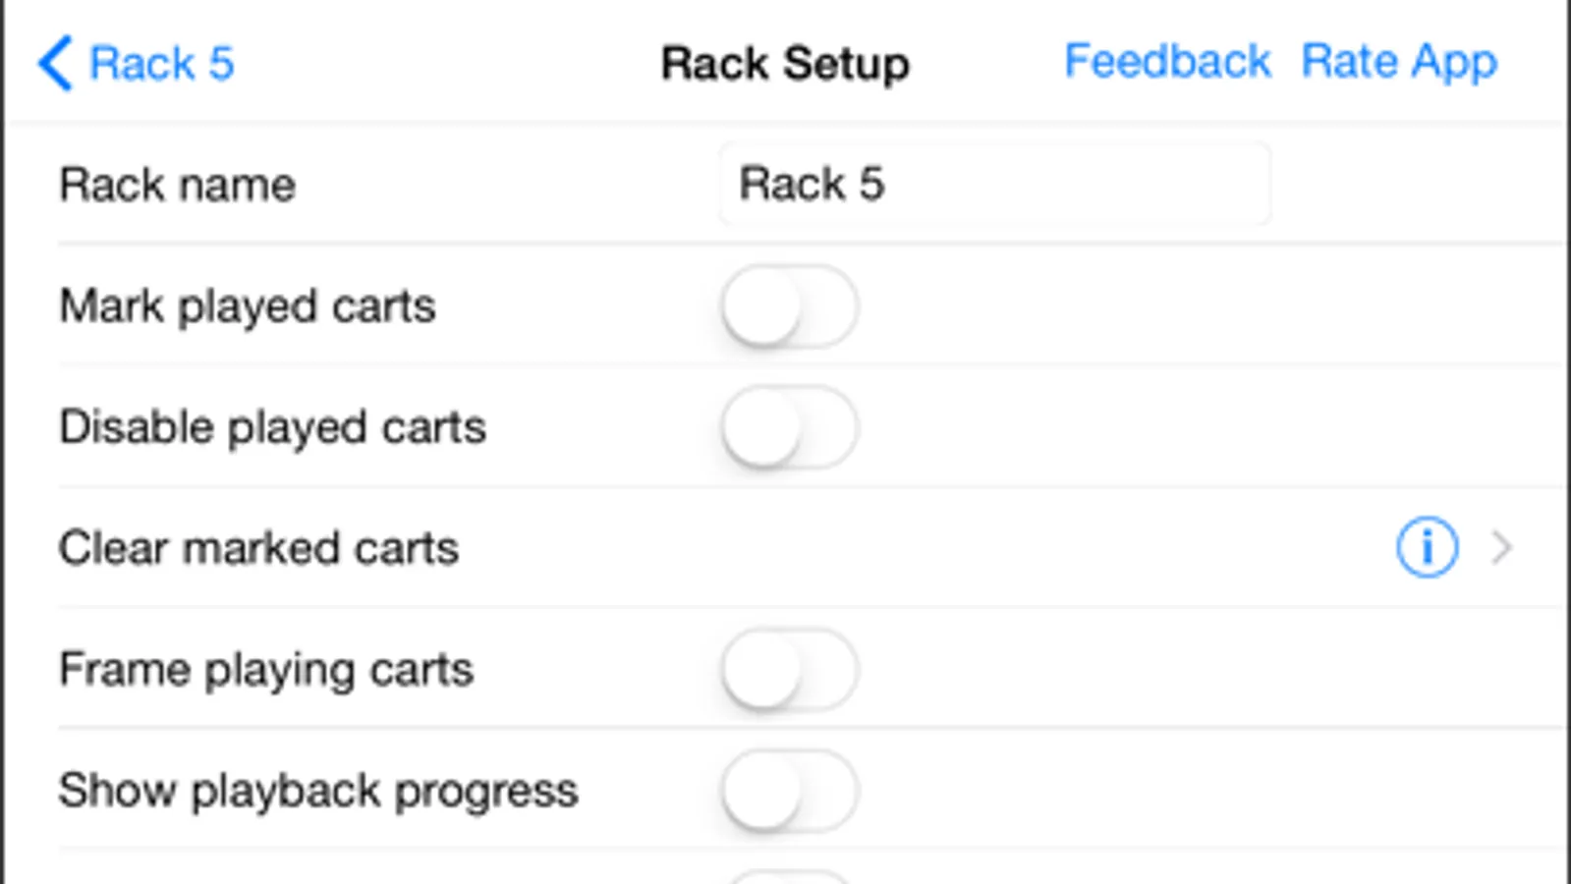Tap the back chevron arrow icon

tap(55, 64)
